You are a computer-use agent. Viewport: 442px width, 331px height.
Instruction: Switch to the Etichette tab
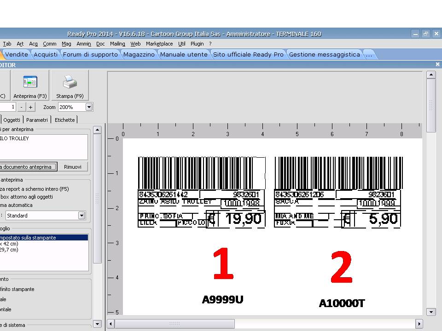(x=64, y=120)
